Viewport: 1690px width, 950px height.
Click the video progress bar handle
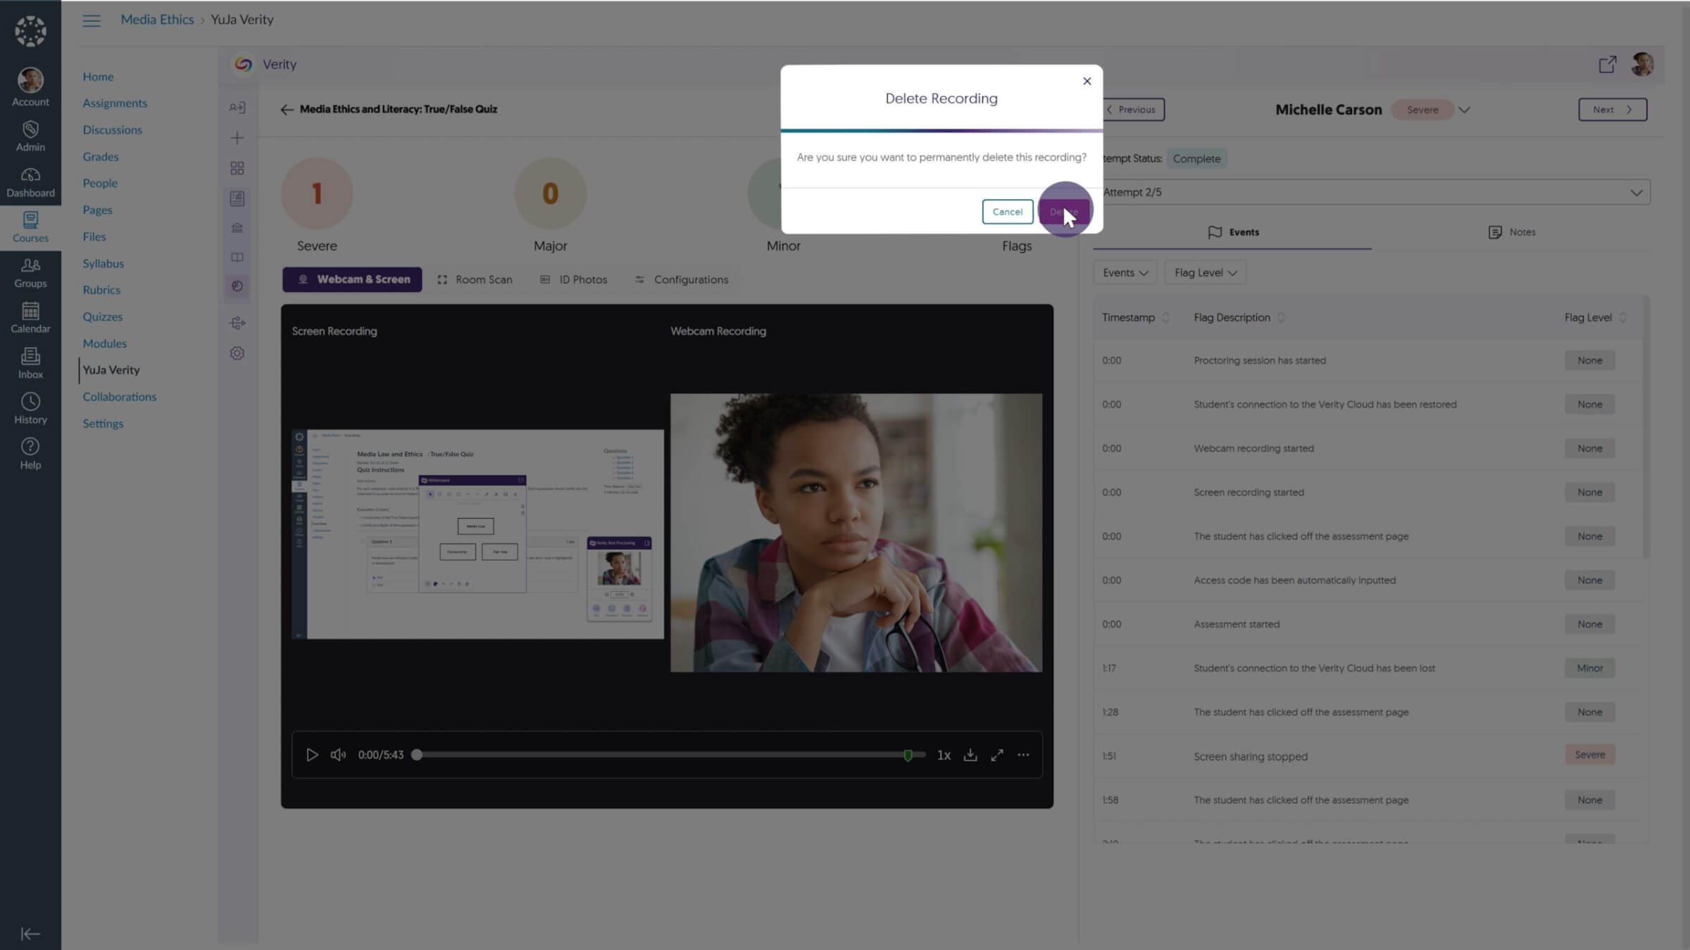click(417, 755)
